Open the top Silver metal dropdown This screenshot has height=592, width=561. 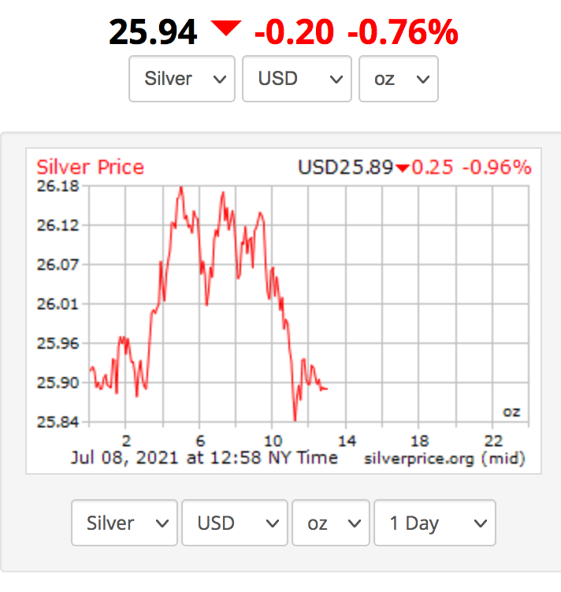182,79
